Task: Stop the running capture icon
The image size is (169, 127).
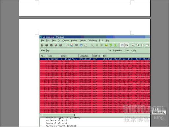Action: point(56,45)
